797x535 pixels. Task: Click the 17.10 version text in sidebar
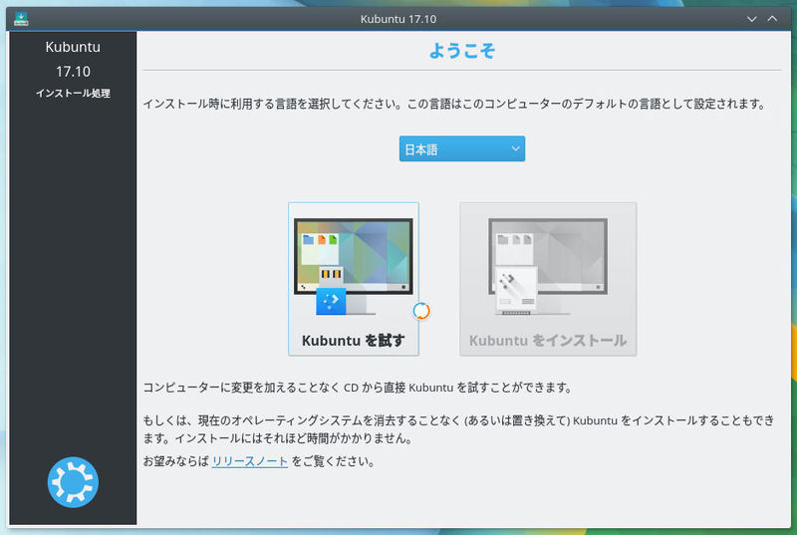[73, 72]
